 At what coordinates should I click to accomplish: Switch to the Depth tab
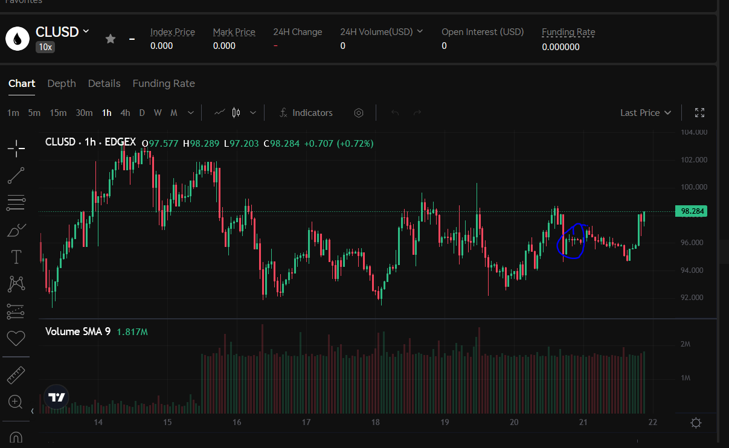pyautogui.click(x=62, y=83)
